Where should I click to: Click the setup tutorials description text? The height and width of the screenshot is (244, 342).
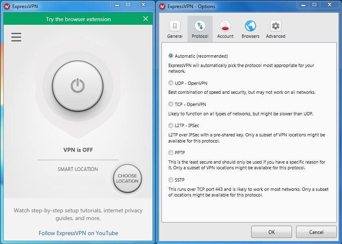(78, 214)
